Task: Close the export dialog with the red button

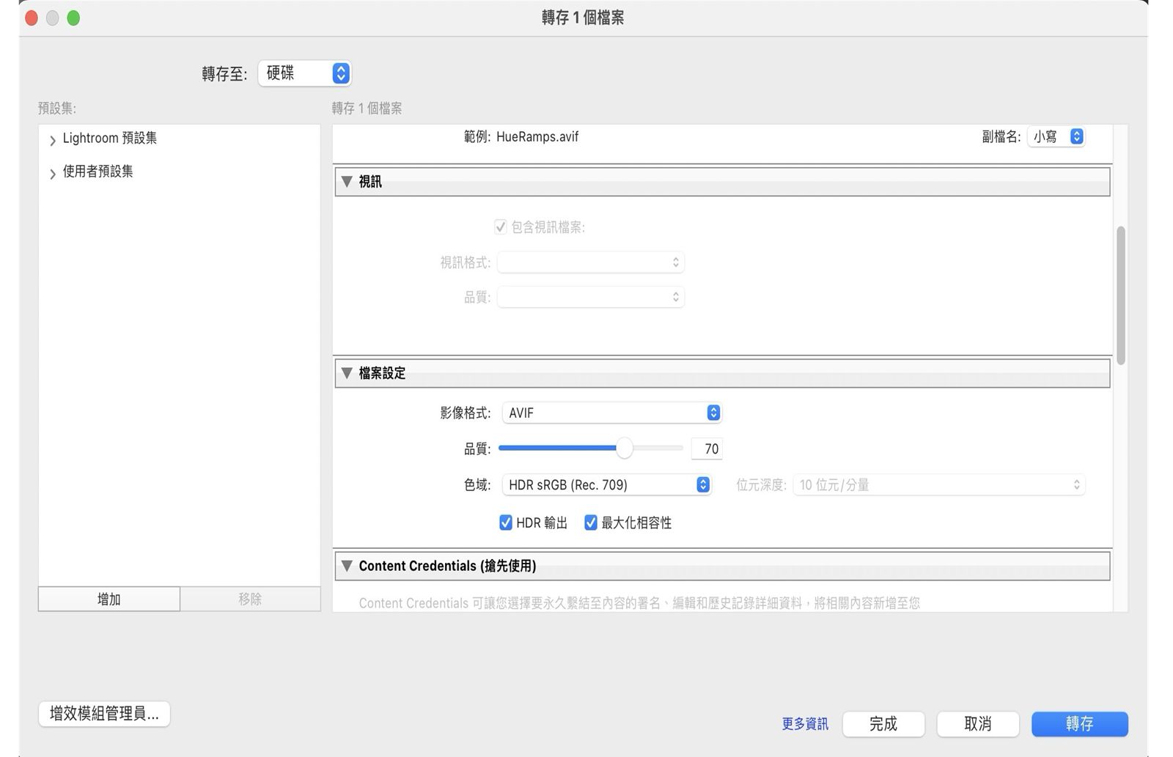Action: click(x=32, y=18)
